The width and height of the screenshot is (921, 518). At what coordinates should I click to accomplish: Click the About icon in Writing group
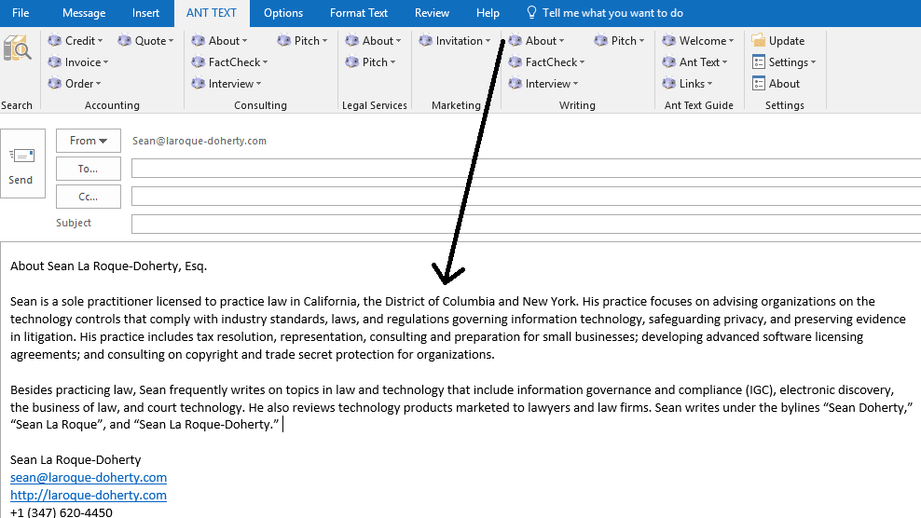(515, 40)
